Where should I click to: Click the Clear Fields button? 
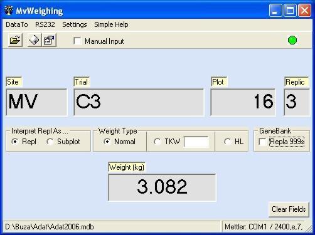(289, 209)
